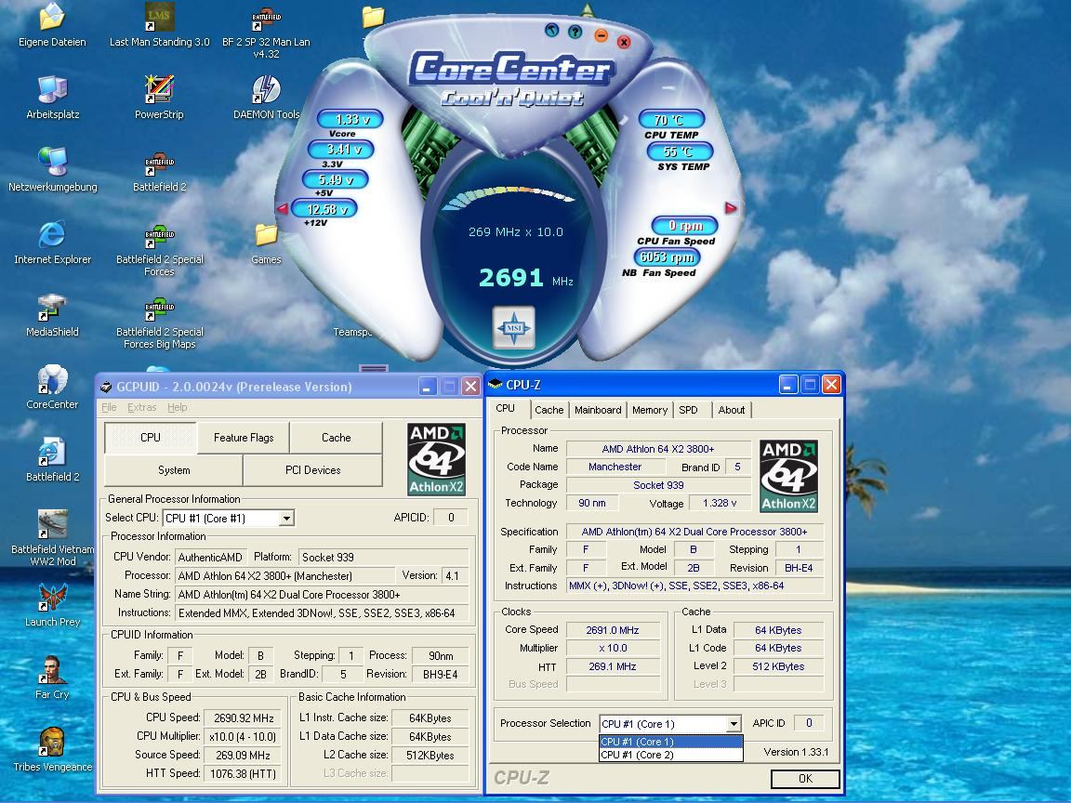Click OK button in CPU-Z
The image size is (1071, 803).
pyautogui.click(x=805, y=779)
